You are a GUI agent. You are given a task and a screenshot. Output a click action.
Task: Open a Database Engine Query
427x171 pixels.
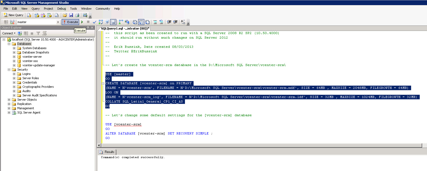[x=29, y=15]
